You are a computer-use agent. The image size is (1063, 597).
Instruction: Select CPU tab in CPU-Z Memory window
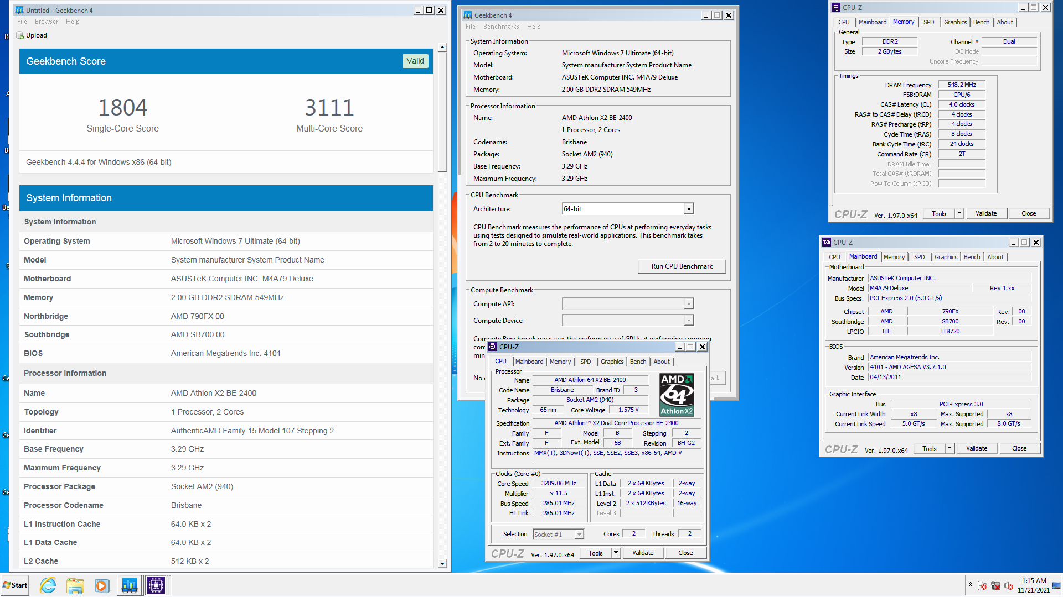pyautogui.click(x=844, y=22)
